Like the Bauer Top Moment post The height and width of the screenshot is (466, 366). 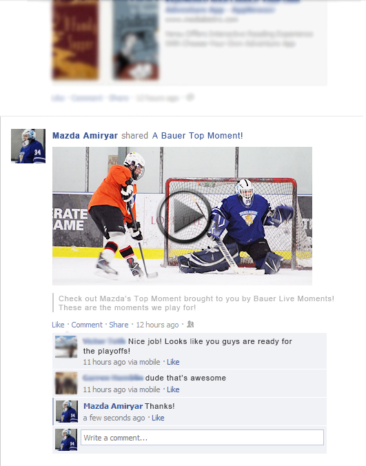click(x=58, y=325)
